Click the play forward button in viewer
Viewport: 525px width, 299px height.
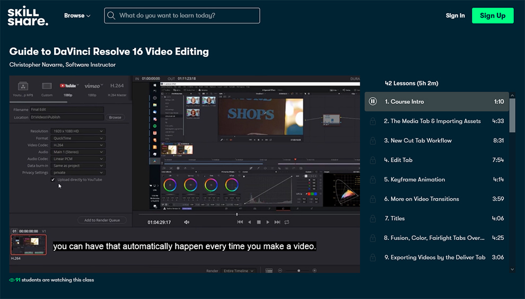(x=267, y=222)
